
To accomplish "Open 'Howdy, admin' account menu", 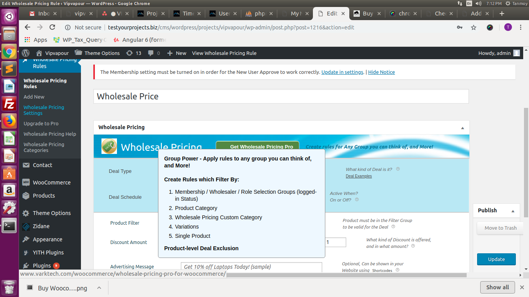I will pos(499,53).
